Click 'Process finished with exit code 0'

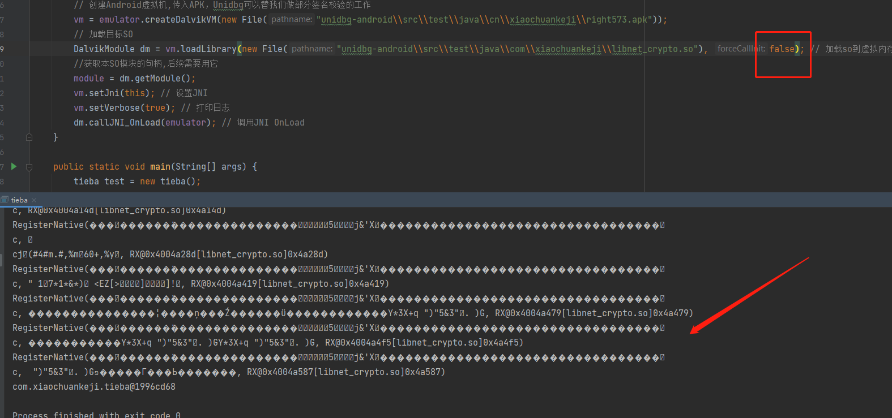click(x=96, y=415)
